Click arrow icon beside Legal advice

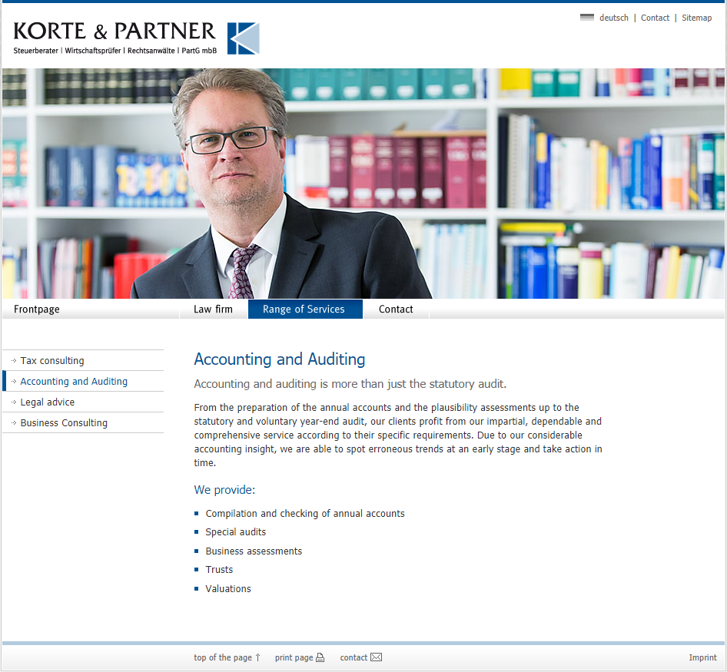(x=14, y=402)
